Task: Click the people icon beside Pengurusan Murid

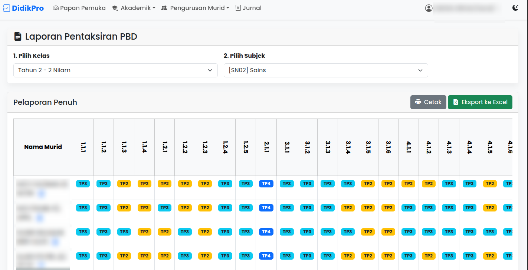Action: [x=164, y=8]
